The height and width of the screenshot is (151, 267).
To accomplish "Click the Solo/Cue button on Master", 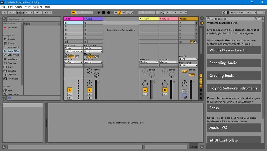I will pyautogui.click(x=185, y=91).
